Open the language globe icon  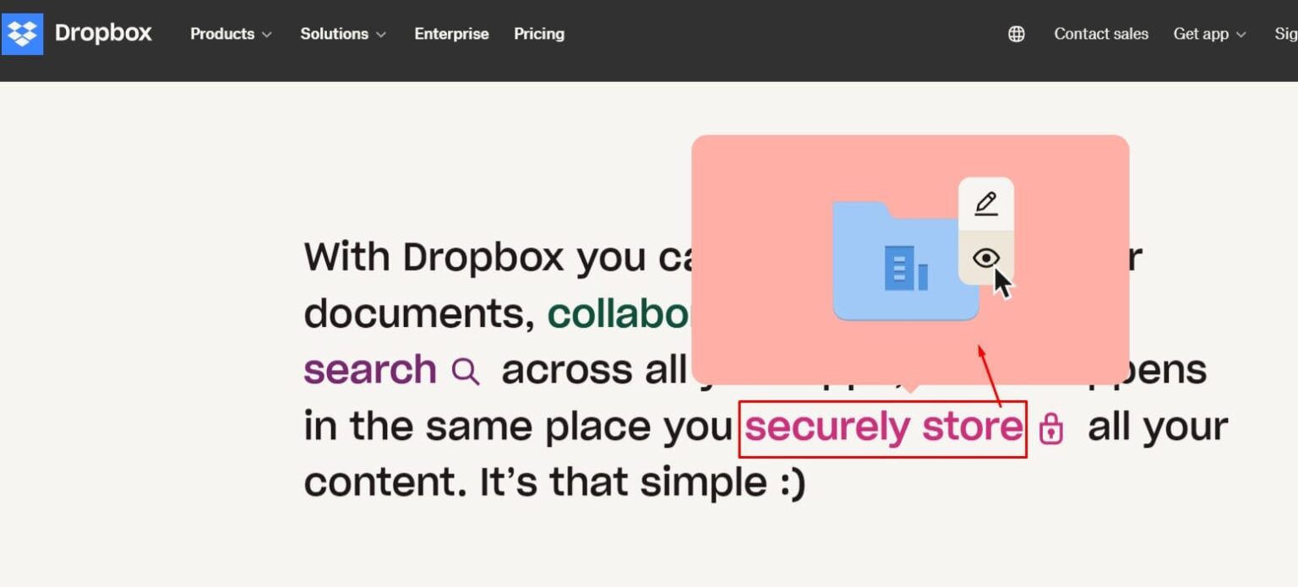tap(1016, 33)
